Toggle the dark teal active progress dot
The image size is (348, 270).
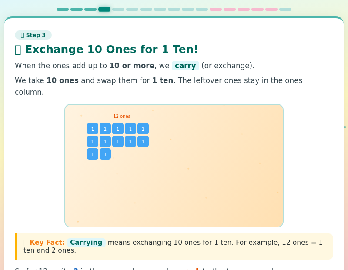point(104,9)
